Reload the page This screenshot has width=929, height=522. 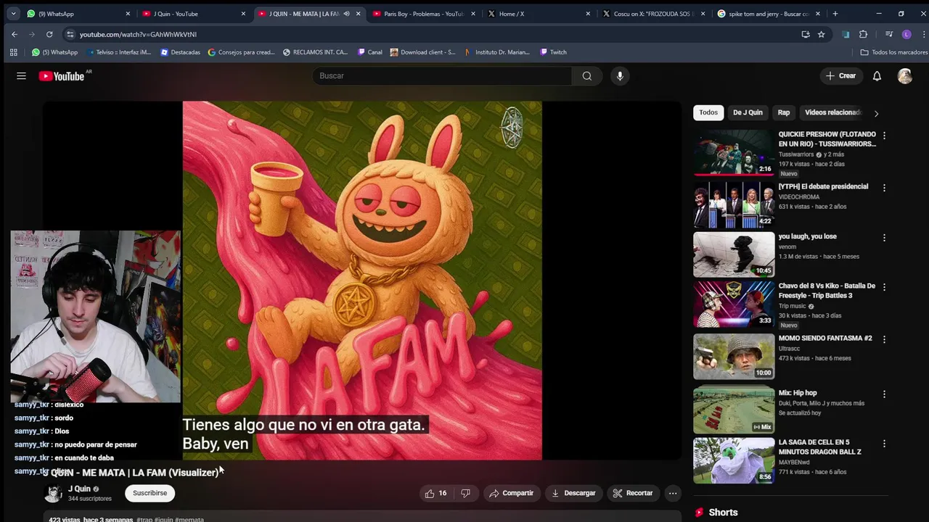(x=49, y=34)
